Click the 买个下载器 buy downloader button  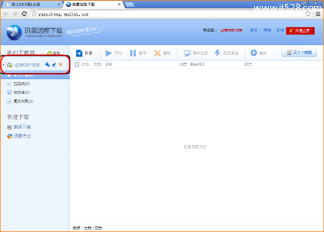tap(299, 53)
